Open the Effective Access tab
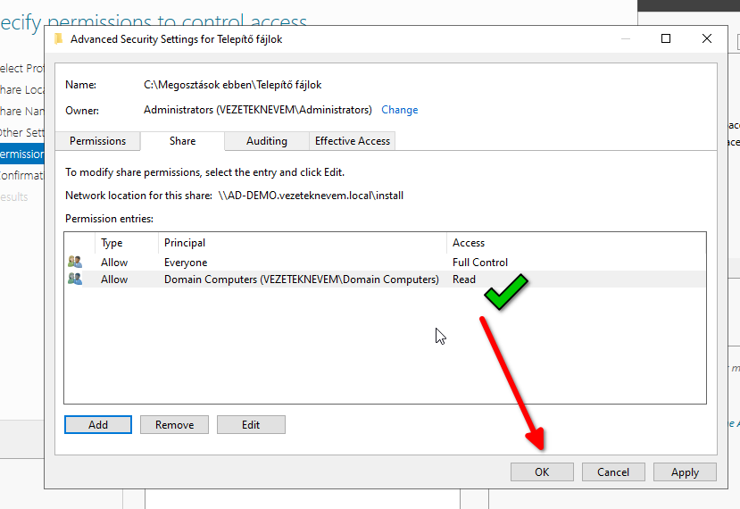This screenshot has width=740, height=509. click(353, 141)
